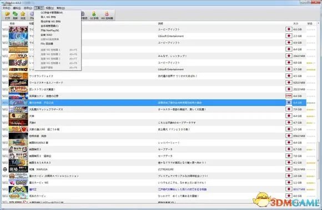Screen dimensions: 322x210
Task: Select the 戦国BASARA3 宴 row
Action: pyautogui.click(x=154, y=143)
